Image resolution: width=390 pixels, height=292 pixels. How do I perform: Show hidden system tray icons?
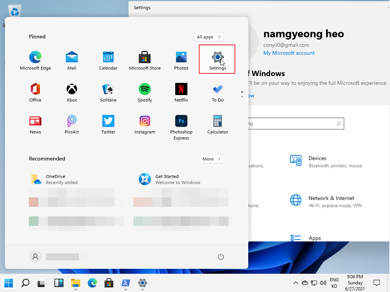295,283
